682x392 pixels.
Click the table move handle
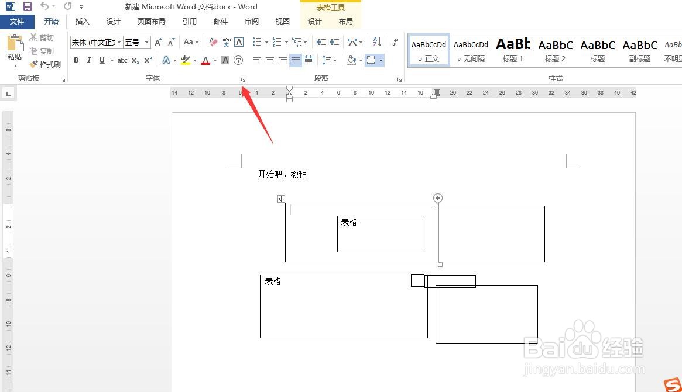click(281, 199)
